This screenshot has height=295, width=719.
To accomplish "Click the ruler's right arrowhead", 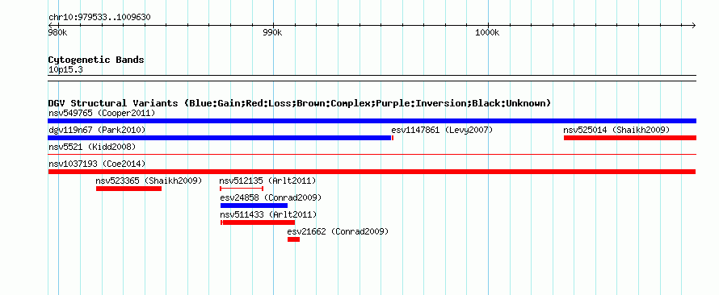I will [x=693, y=25].
